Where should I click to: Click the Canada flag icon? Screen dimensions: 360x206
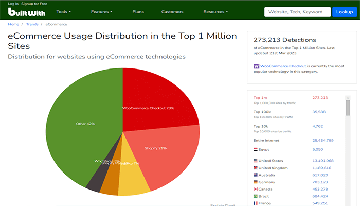pyautogui.click(x=256, y=189)
